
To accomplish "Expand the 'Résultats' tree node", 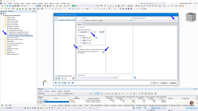I will 3,51.
